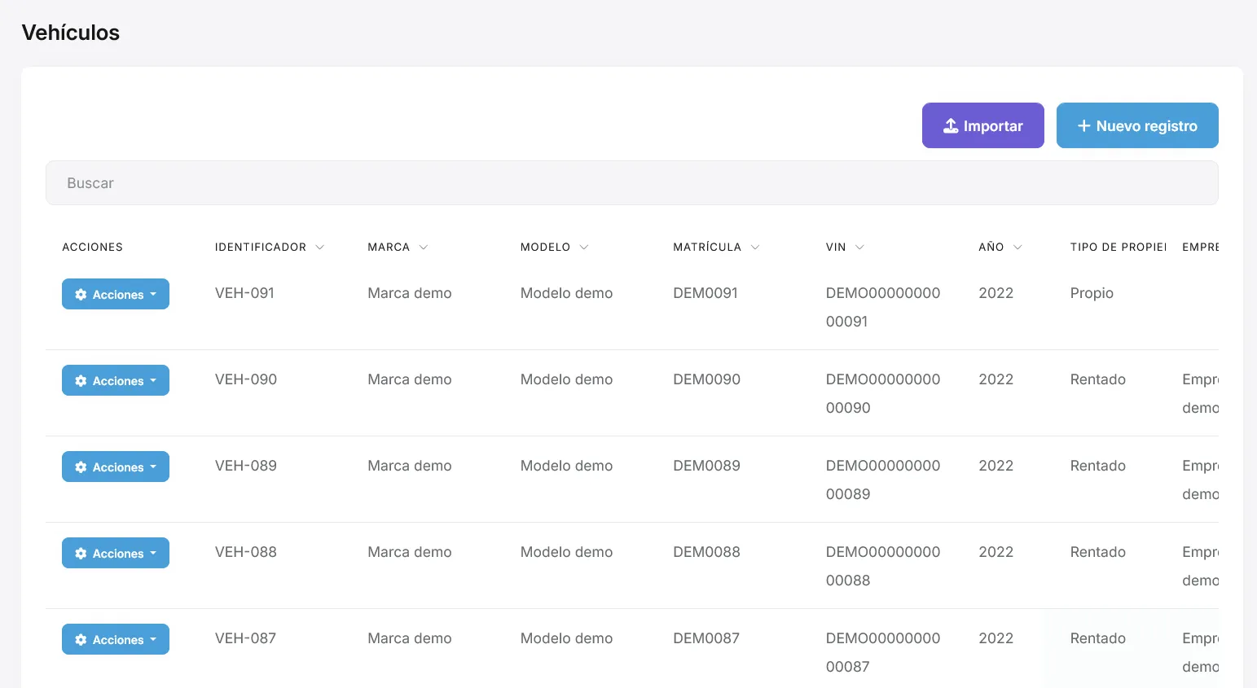Expand caret of VEH-087 Acciones dropdown
This screenshot has height=688, width=1257.
[x=153, y=640]
